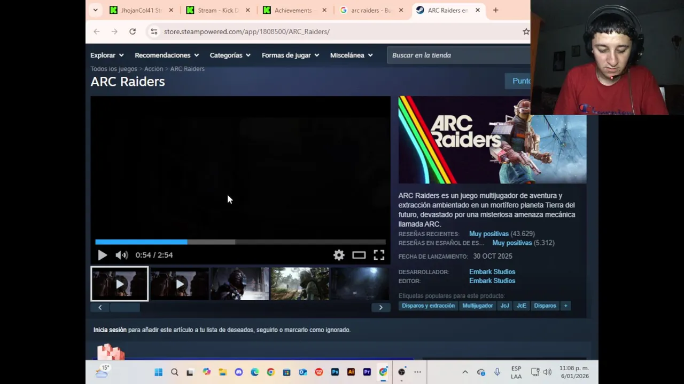The width and height of the screenshot is (684, 384).
Task: Open trailer video settings gear
Action: click(x=339, y=255)
